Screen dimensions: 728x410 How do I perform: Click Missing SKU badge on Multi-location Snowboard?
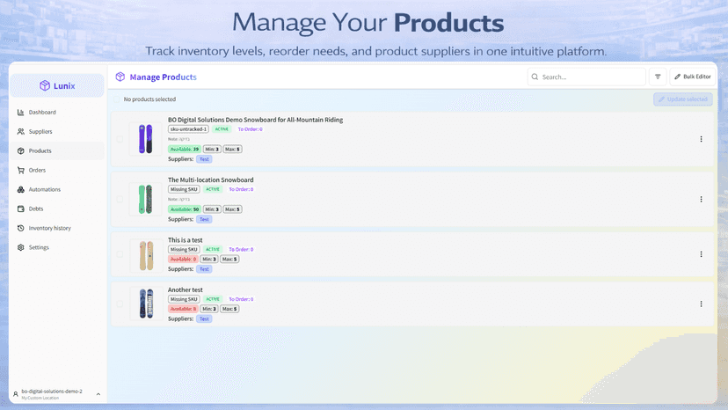click(184, 189)
